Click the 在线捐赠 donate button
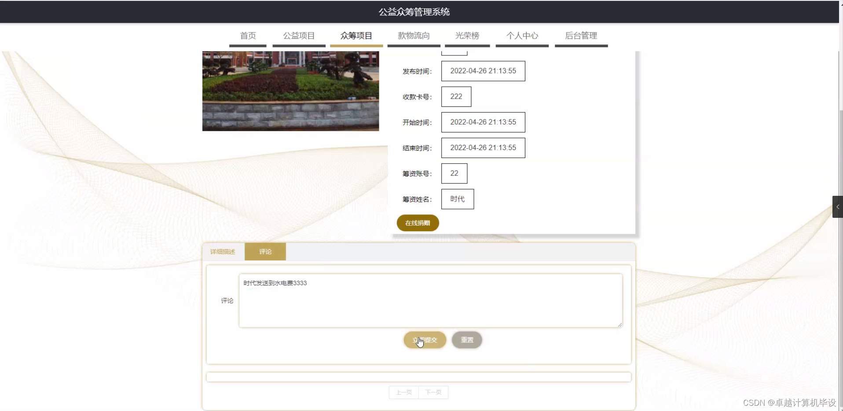Screen dimensions: 843x411 pos(418,223)
